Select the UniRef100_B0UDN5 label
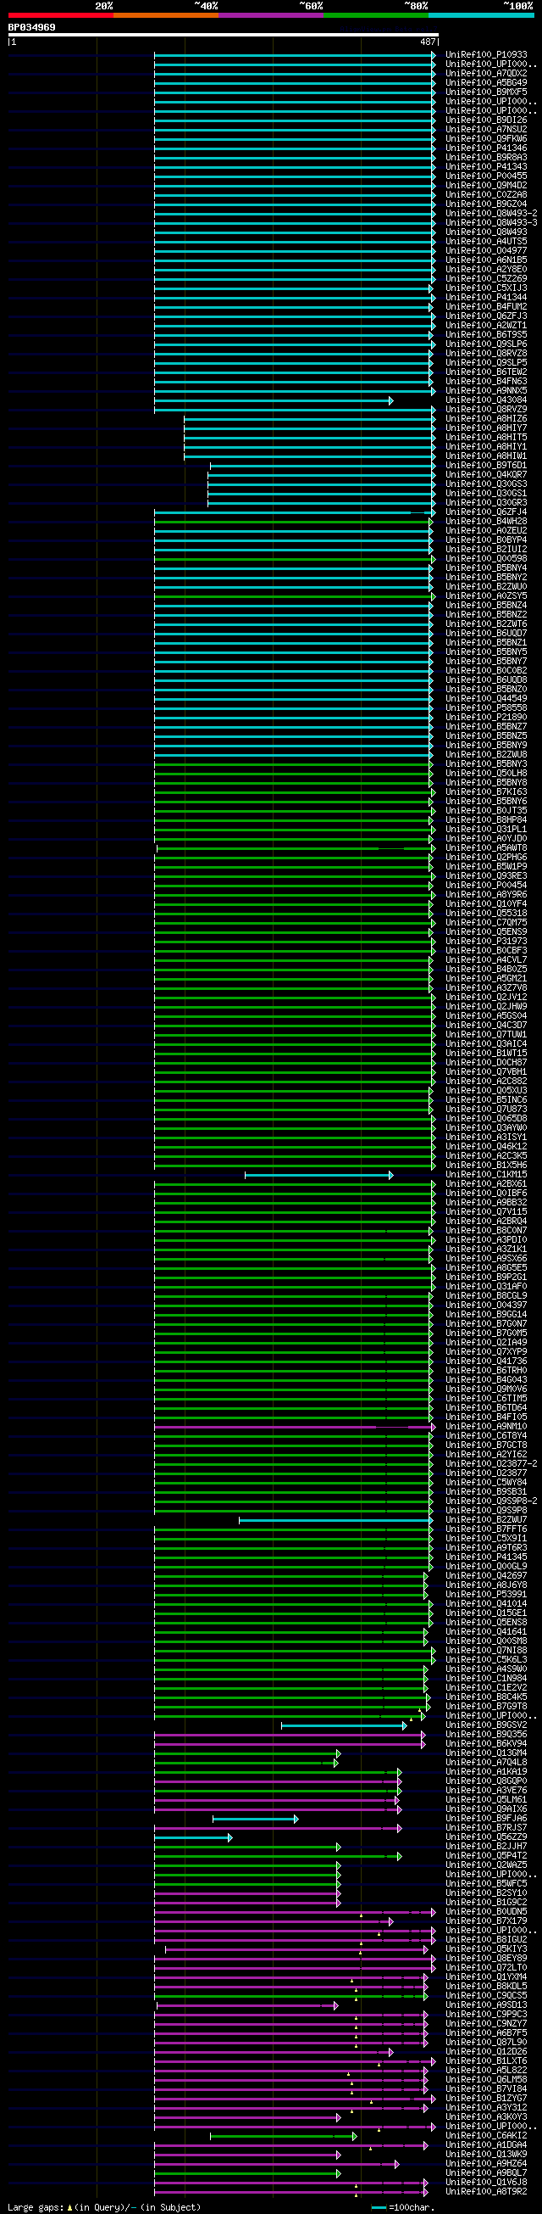This screenshot has width=542, height=2214. (485, 1911)
